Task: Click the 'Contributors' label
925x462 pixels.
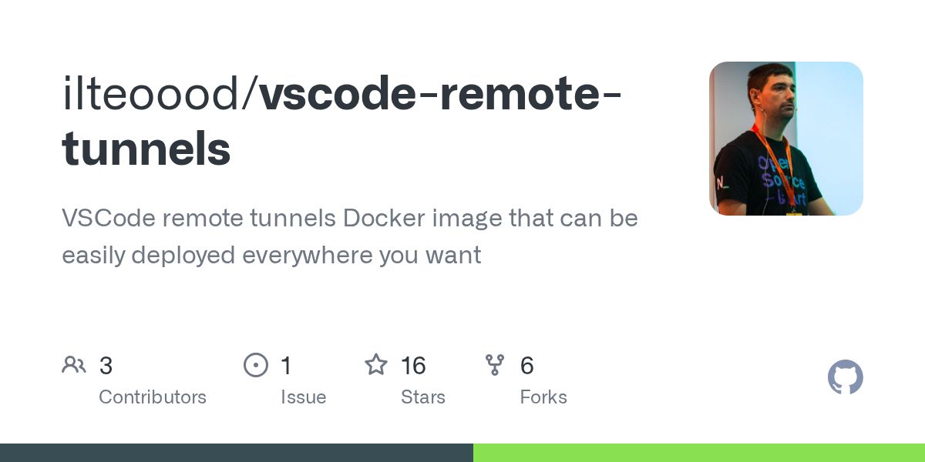Action: 153,397
